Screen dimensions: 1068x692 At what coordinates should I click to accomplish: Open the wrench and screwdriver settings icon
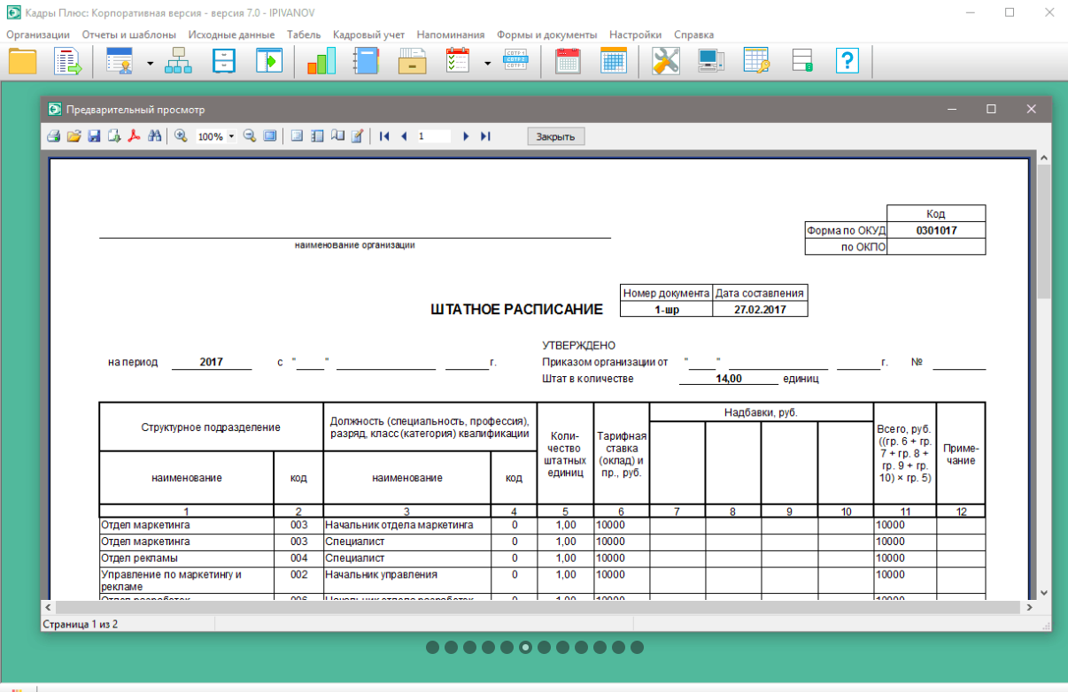pos(665,61)
